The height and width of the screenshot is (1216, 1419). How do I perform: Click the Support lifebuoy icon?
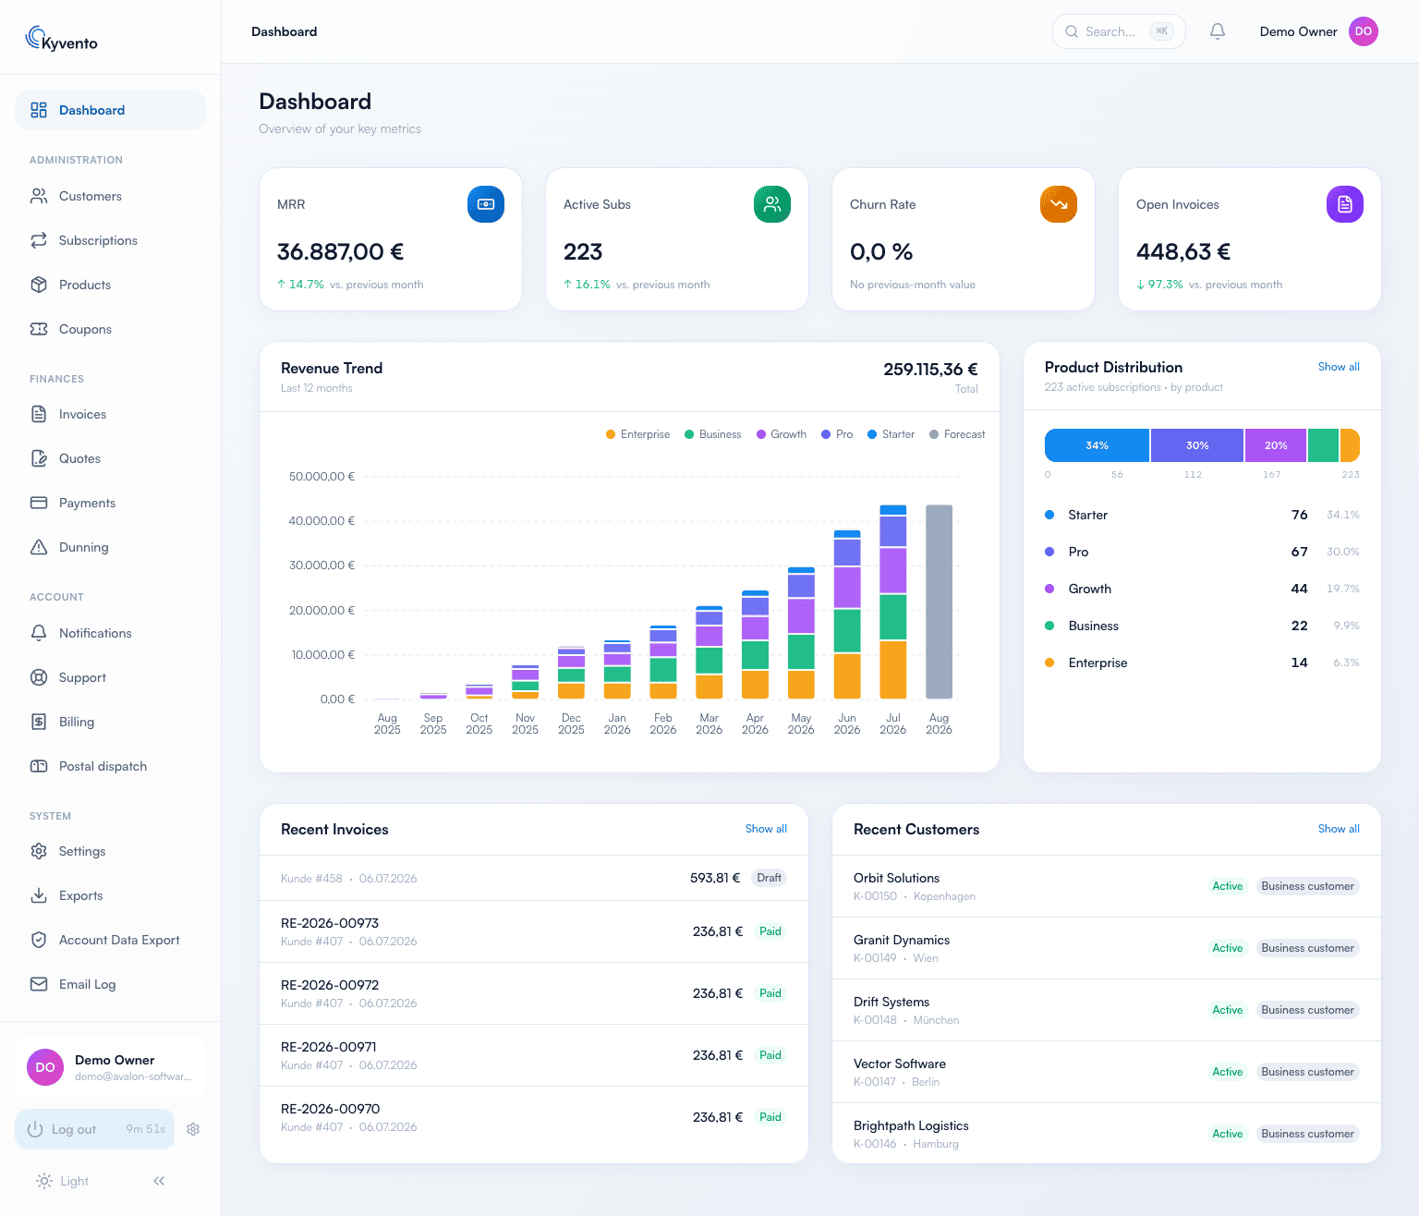pyautogui.click(x=39, y=677)
